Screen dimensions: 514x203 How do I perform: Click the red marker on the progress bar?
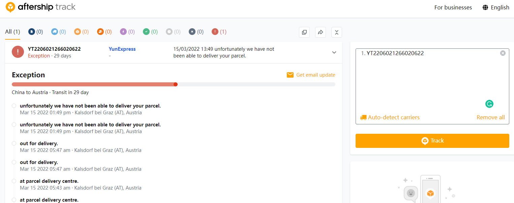[176, 84]
